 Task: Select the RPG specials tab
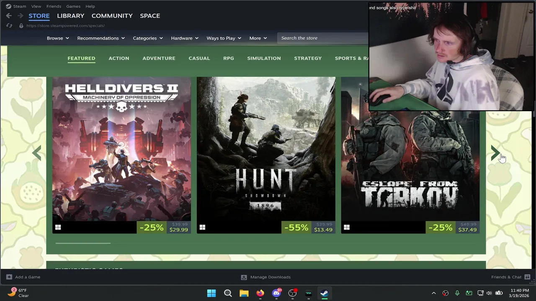click(229, 58)
